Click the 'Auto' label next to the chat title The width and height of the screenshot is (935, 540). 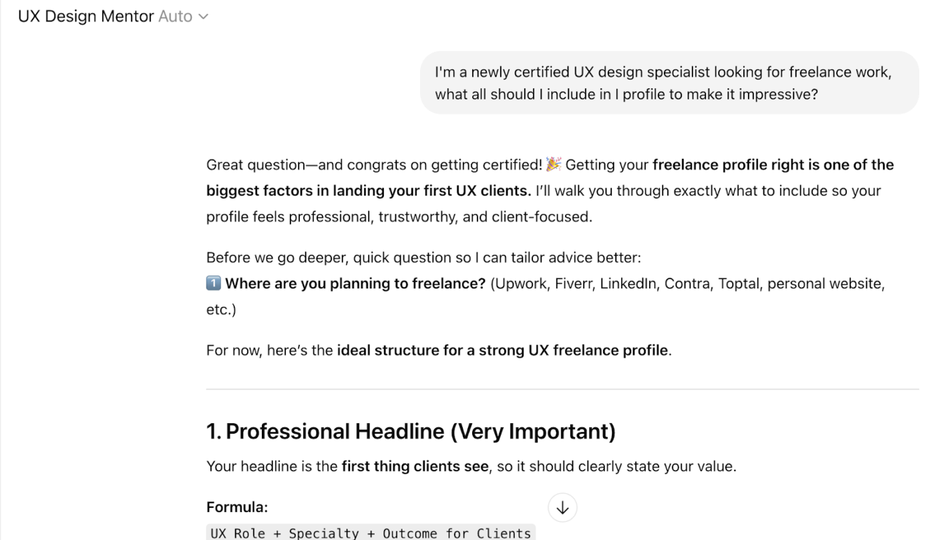174,16
